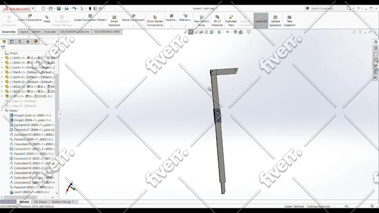The height and width of the screenshot is (213, 379).
Task: Select the Parallel4 mate
Action: (31, 187)
